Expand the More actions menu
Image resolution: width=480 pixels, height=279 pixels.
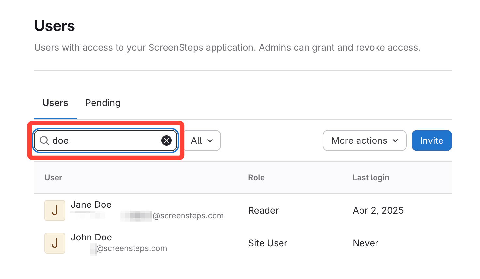click(364, 140)
